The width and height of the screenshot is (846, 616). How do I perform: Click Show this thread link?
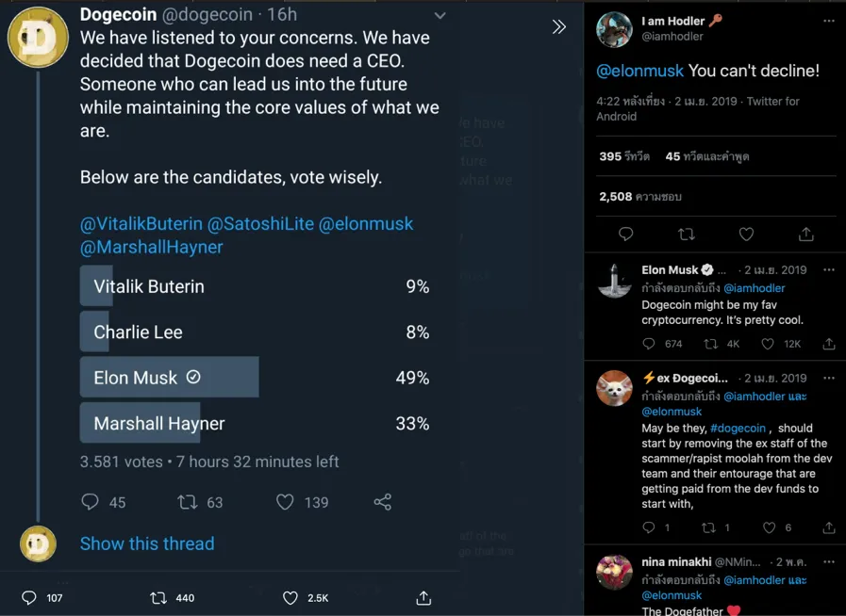pos(147,543)
